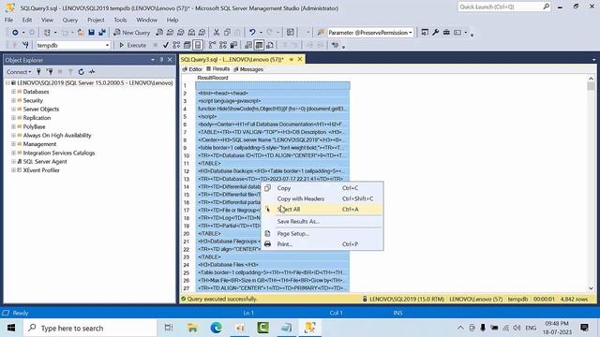Click the Undo arrow icon
The image size is (600, 337).
(252, 33)
